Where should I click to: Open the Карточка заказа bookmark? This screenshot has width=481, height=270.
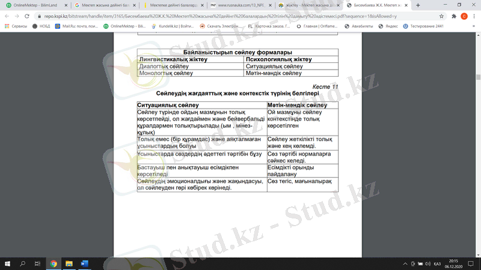tap(269, 26)
